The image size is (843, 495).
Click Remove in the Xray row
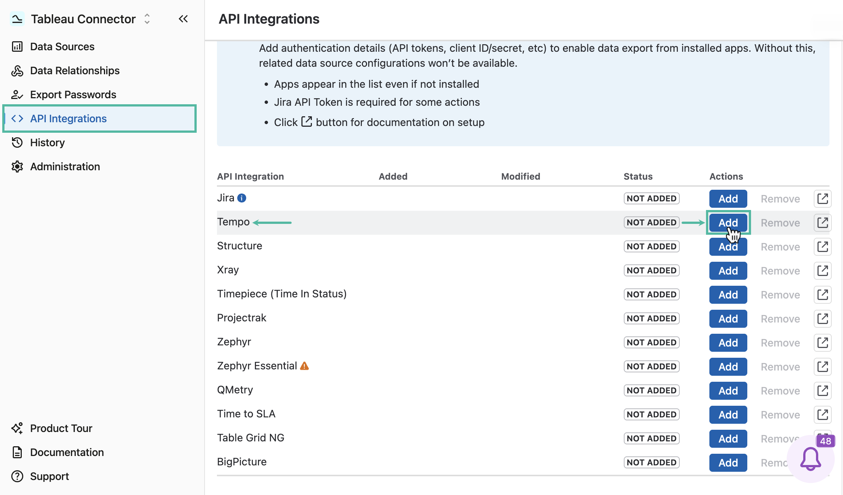click(780, 271)
